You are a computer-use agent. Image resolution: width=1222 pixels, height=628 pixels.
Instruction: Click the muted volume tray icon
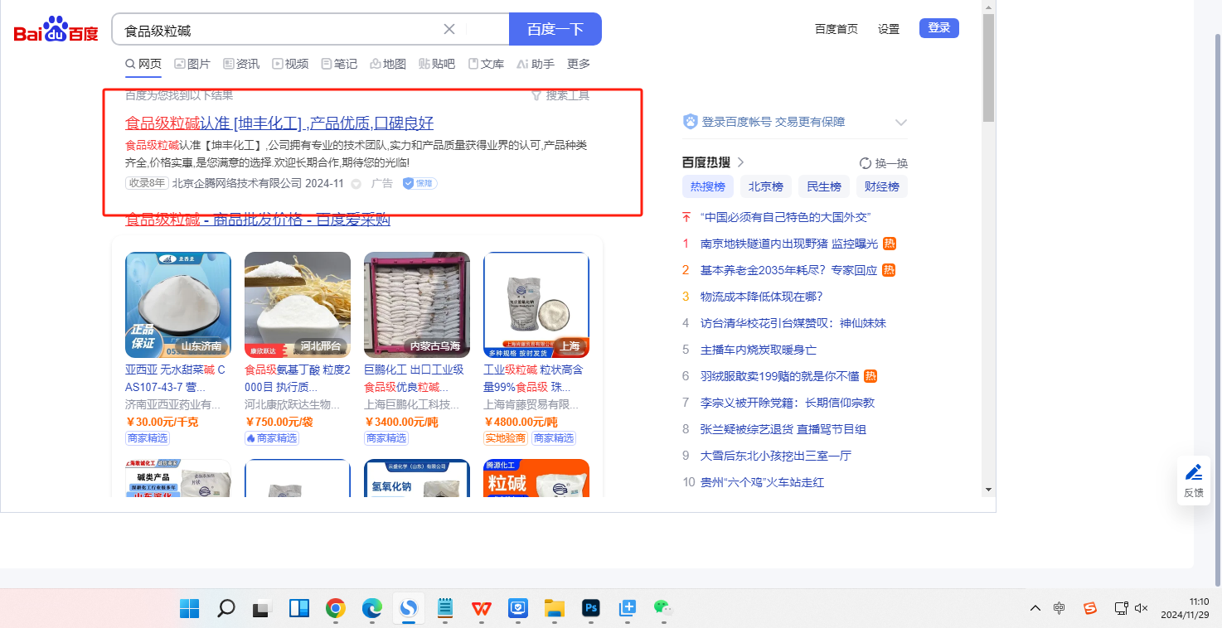(1142, 608)
